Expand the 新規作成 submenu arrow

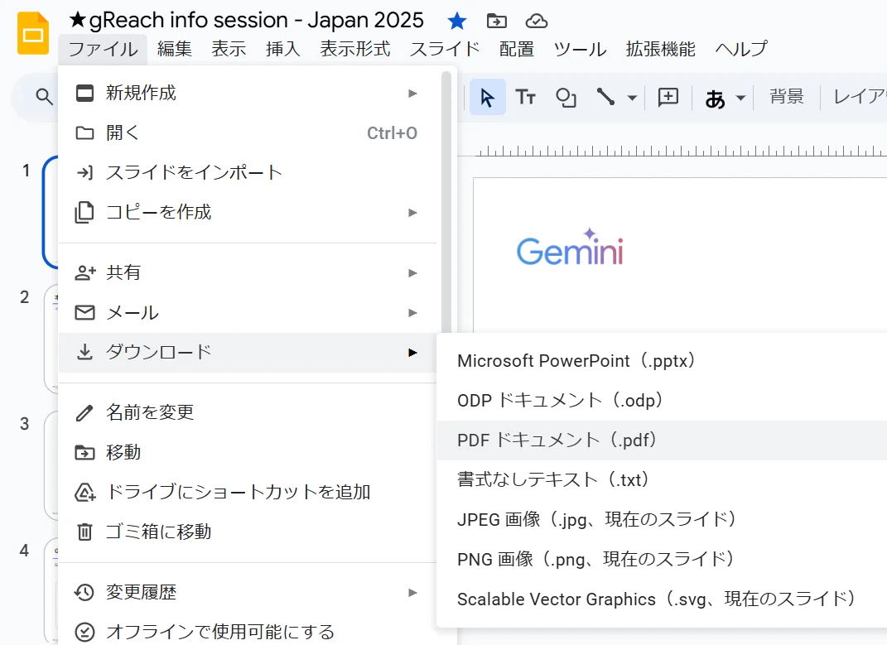click(x=413, y=94)
